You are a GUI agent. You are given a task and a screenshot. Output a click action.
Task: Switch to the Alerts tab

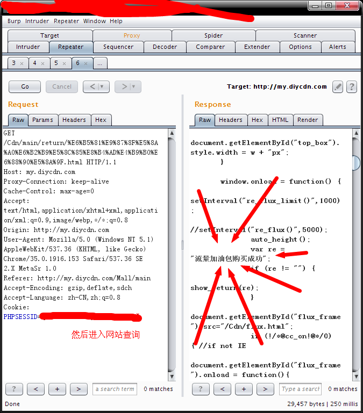[338, 47]
